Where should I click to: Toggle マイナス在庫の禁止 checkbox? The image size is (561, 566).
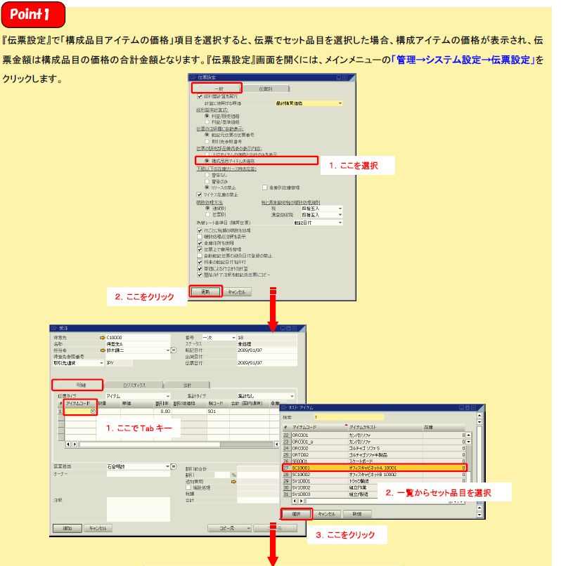(199, 195)
